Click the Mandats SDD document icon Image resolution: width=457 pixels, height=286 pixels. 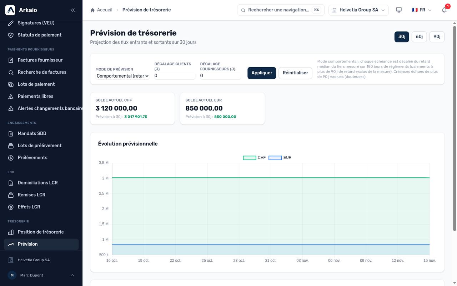[11, 133]
